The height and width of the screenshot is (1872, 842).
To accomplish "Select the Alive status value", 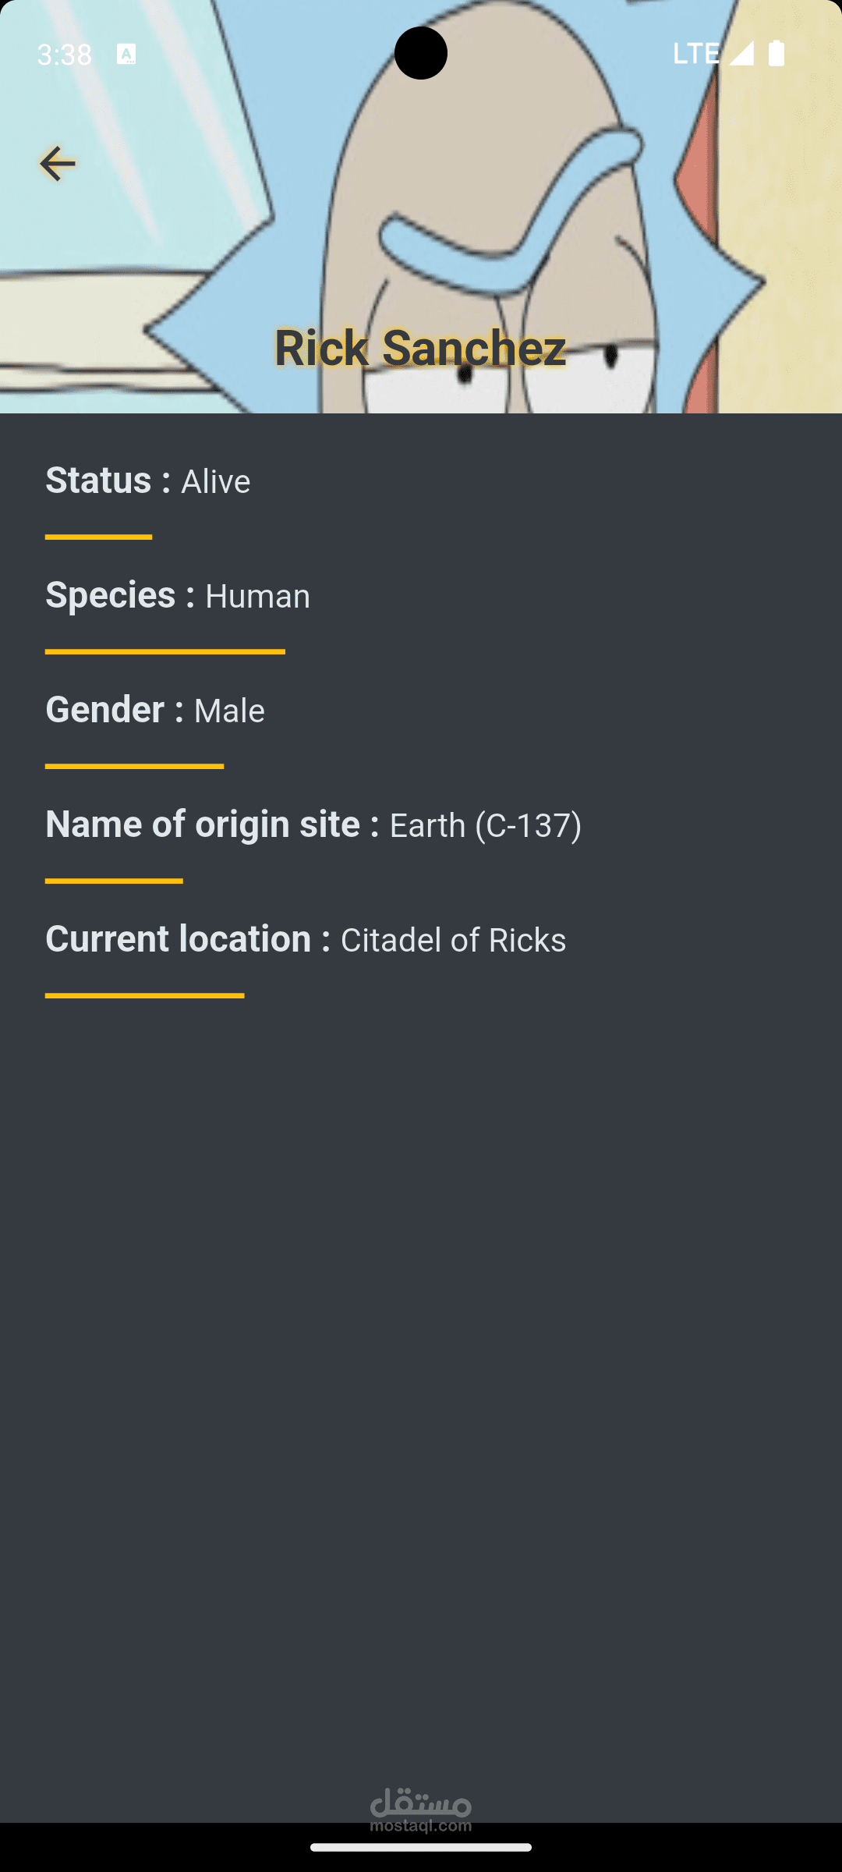I will 216,482.
